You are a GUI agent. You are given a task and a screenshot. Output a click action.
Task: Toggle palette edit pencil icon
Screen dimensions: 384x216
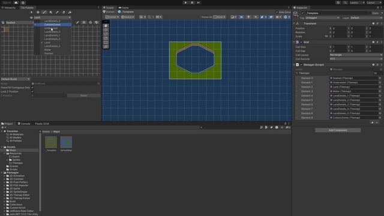(77, 23)
